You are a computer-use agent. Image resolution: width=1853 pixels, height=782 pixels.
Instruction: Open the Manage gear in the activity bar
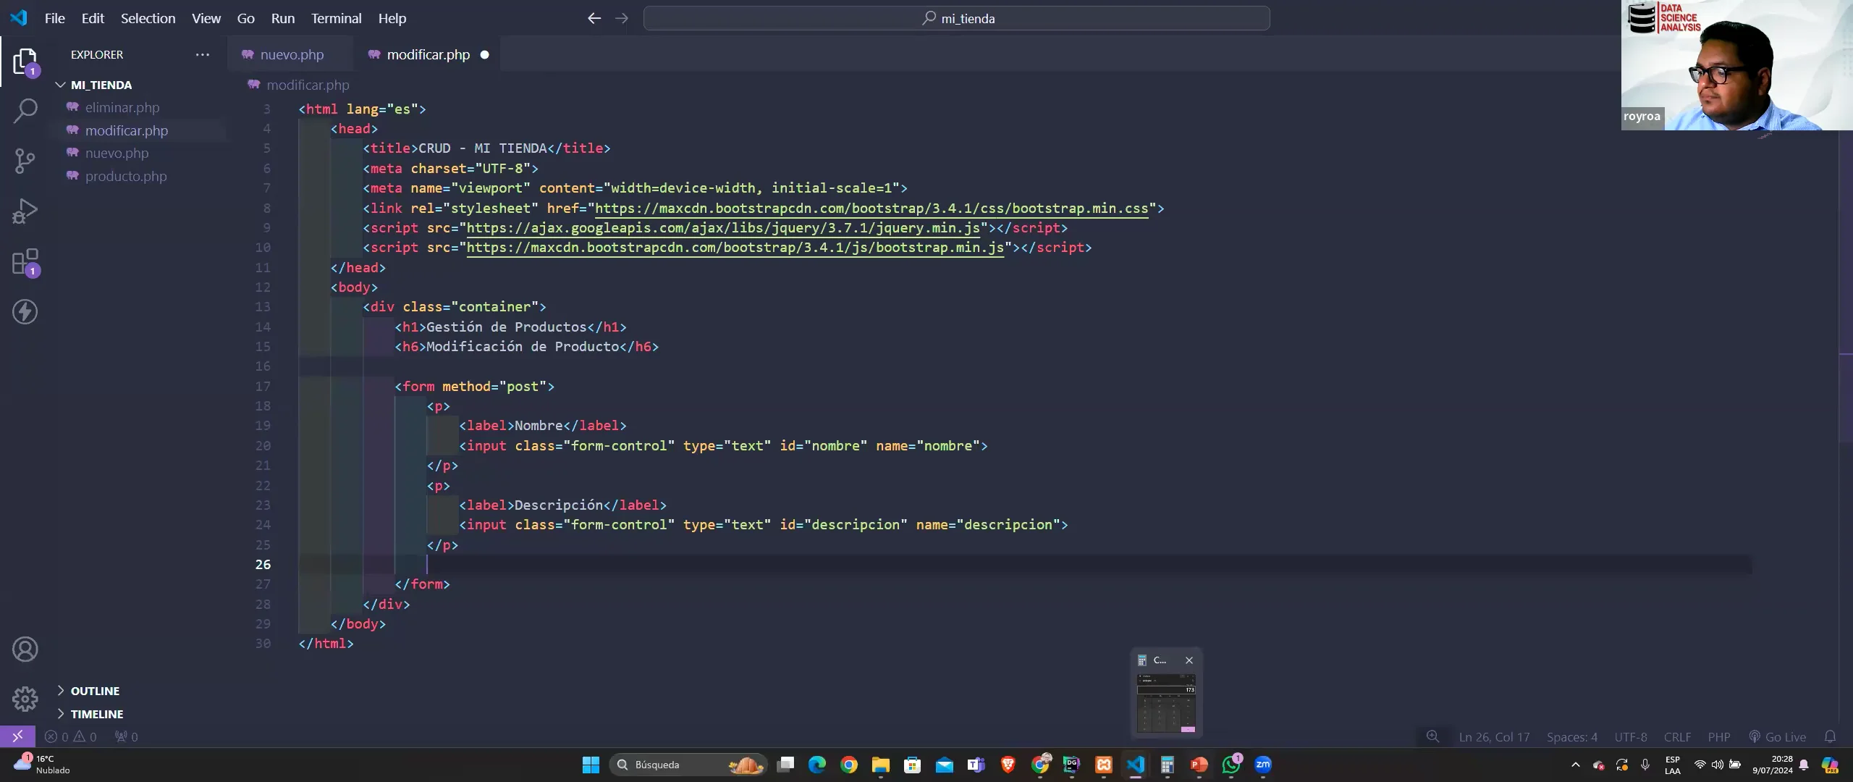[x=25, y=698]
